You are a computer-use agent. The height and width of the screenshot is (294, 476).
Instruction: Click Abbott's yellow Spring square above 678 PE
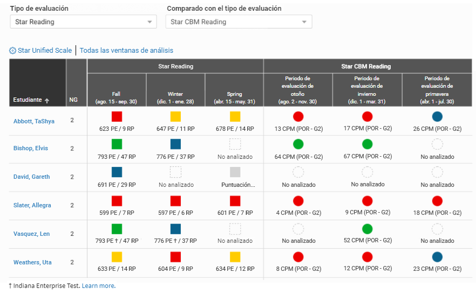[x=235, y=116]
